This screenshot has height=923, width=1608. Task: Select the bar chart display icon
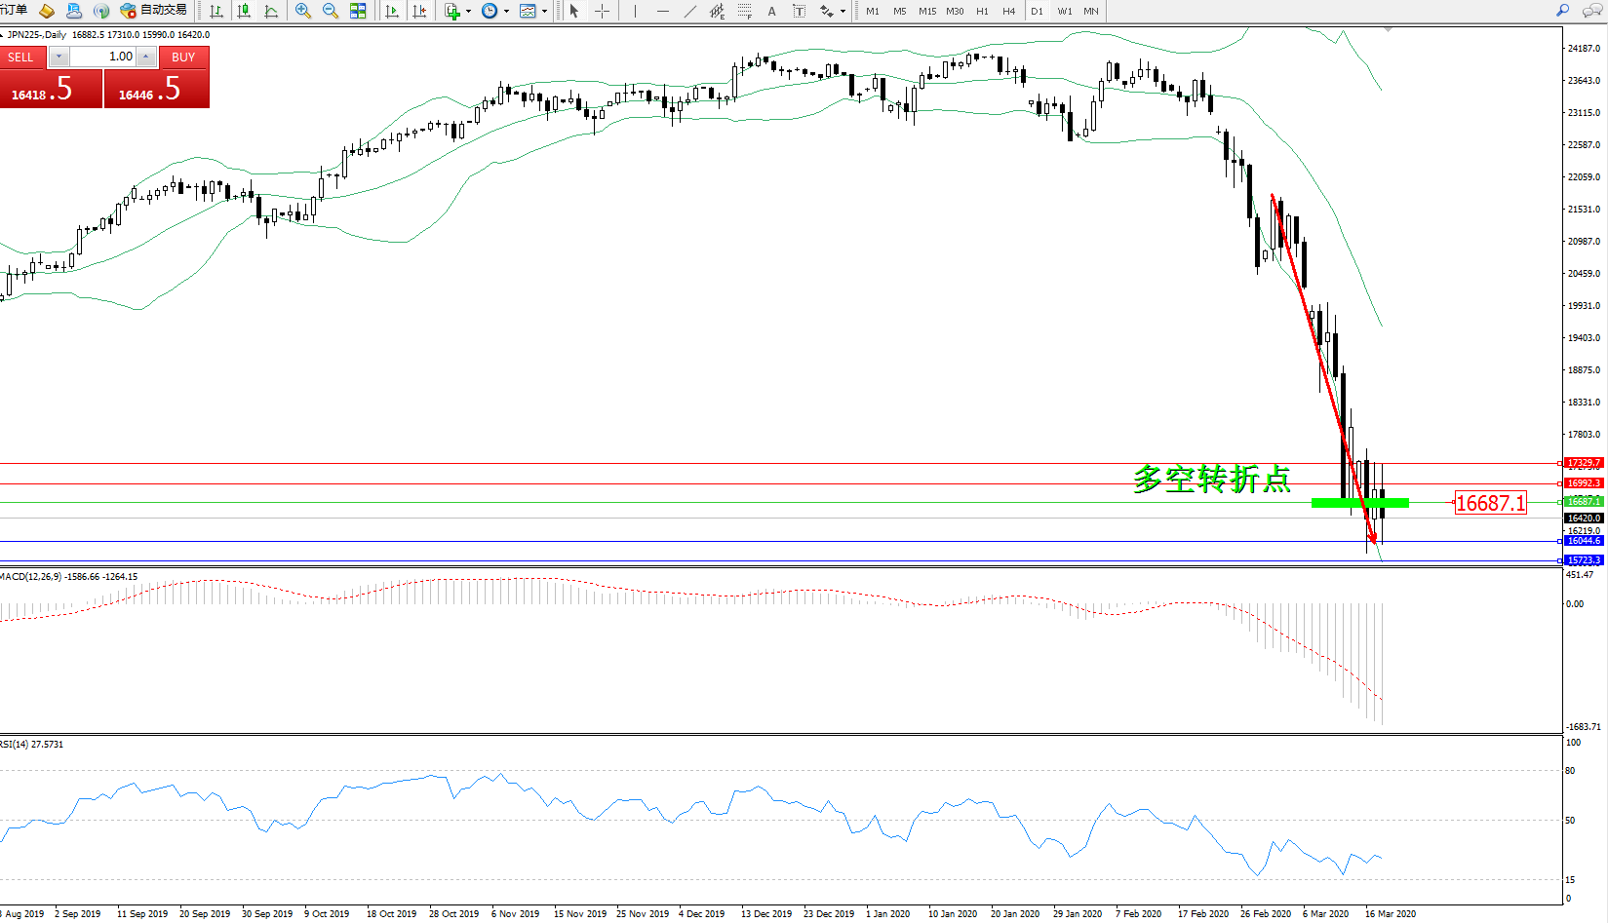click(216, 12)
